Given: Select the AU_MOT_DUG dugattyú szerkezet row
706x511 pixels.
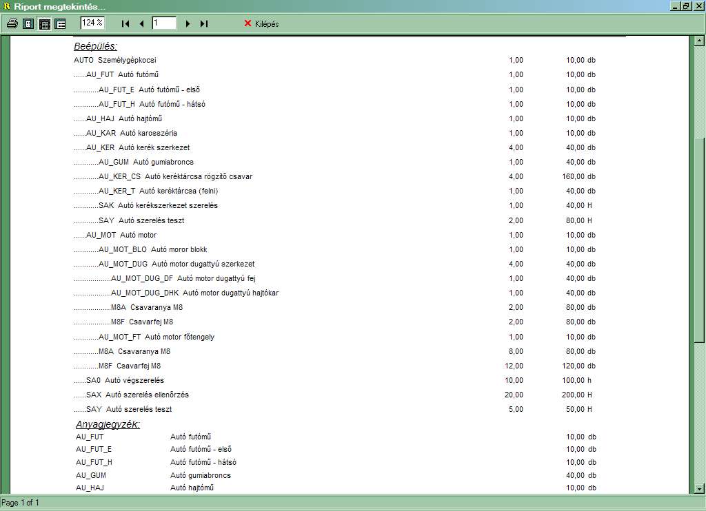Looking at the screenshot, I should (x=335, y=264).
